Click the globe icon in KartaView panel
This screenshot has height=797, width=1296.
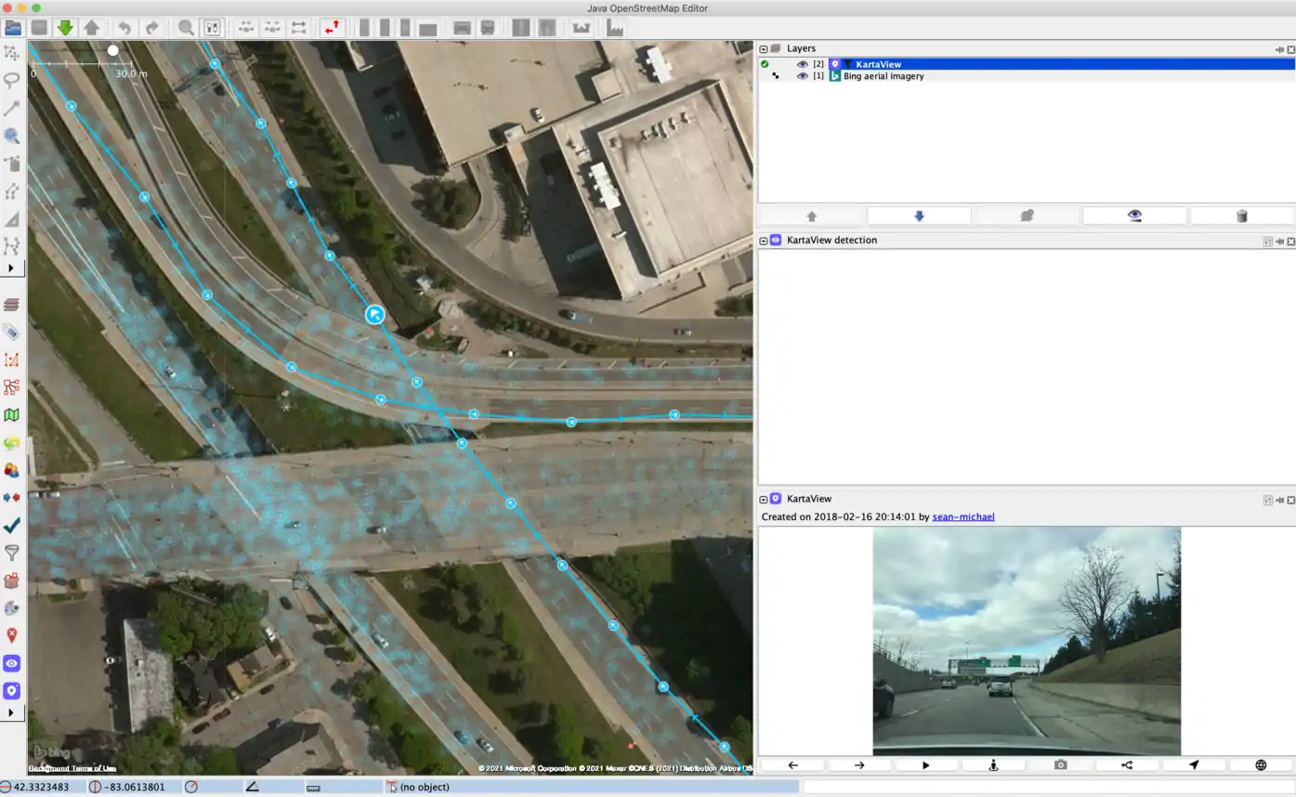[x=1261, y=765]
